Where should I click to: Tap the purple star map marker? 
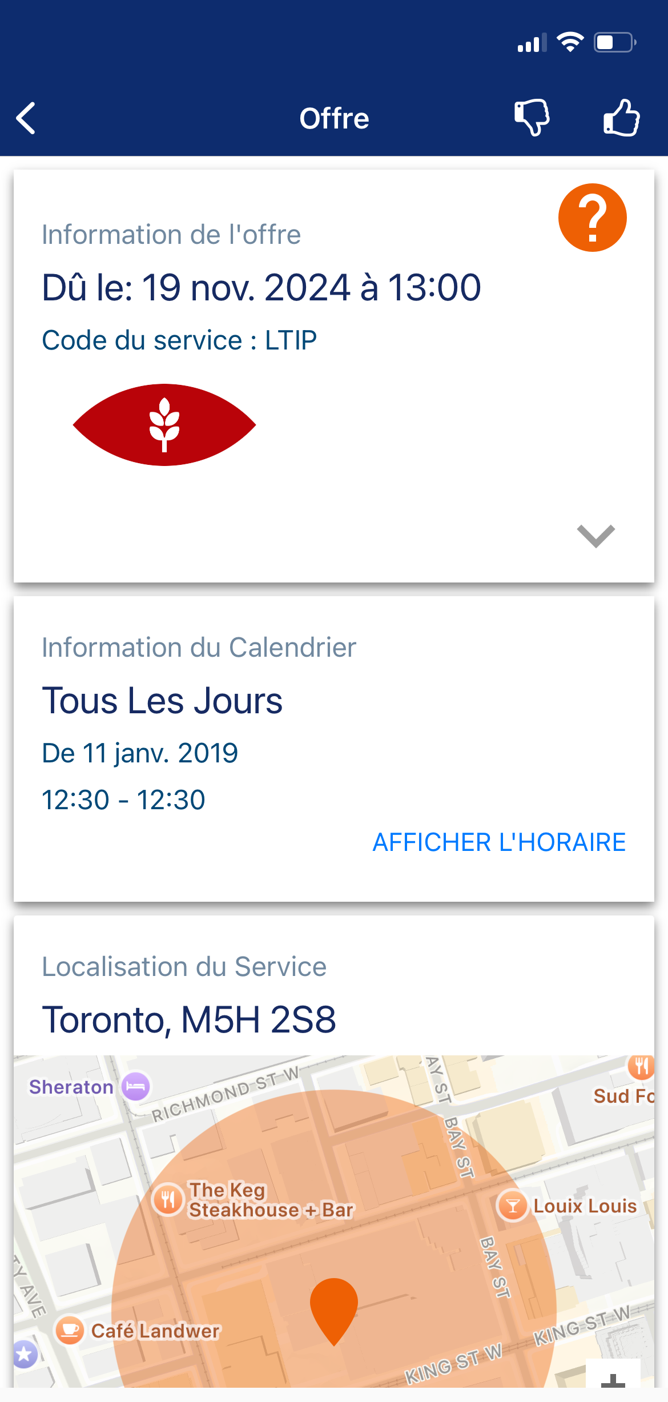(x=24, y=1353)
